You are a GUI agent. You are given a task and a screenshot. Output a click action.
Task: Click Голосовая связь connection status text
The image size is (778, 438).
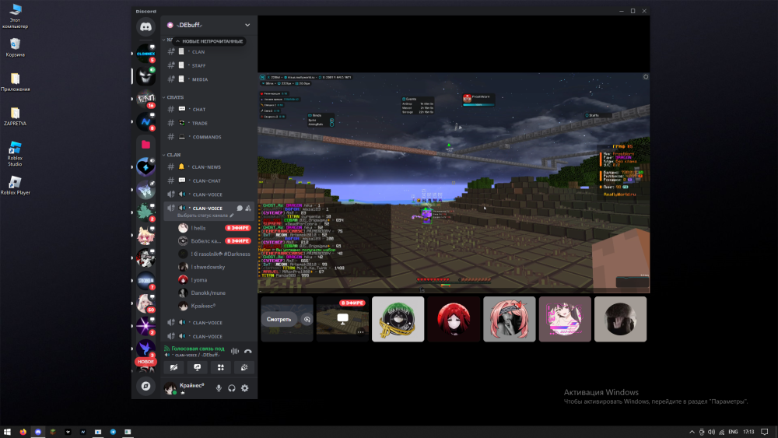(x=198, y=349)
